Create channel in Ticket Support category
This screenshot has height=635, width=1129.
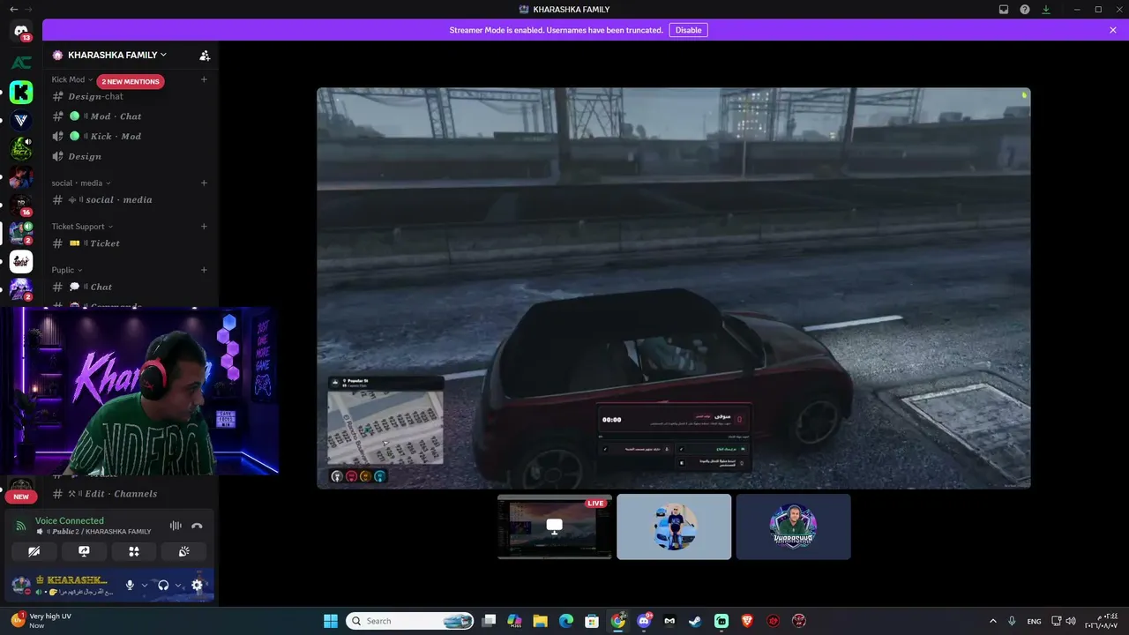click(x=204, y=226)
